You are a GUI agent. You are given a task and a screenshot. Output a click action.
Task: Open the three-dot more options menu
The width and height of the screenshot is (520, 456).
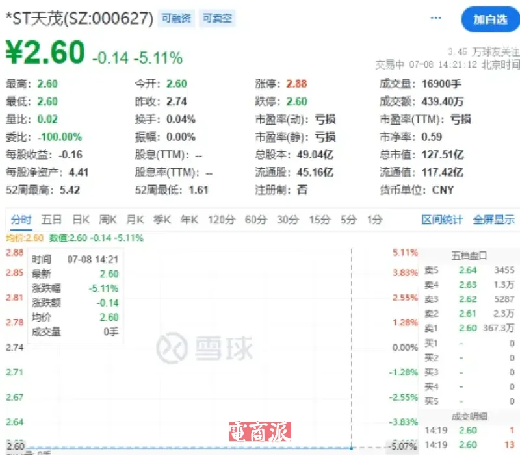pos(435,18)
